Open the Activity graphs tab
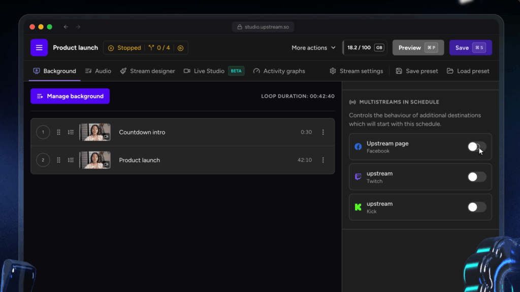This screenshot has width=520, height=292. tap(279, 71)
